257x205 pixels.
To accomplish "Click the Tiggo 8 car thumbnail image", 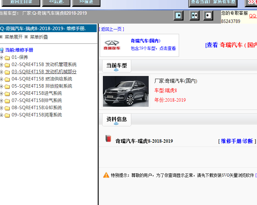I will click(x=126, y=91).
